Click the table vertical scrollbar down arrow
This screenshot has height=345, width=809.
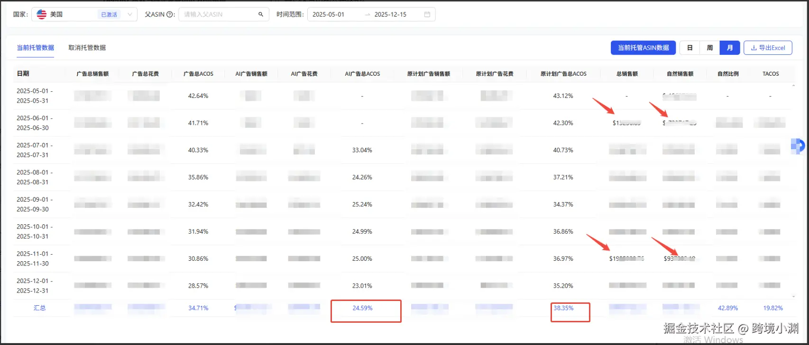click(x=794, y=296)
